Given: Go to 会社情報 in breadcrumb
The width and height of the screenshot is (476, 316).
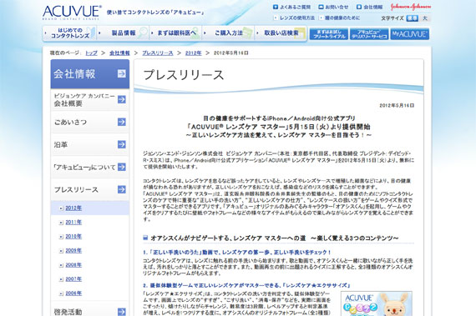Looking at the screenshot, I should 119,53.
